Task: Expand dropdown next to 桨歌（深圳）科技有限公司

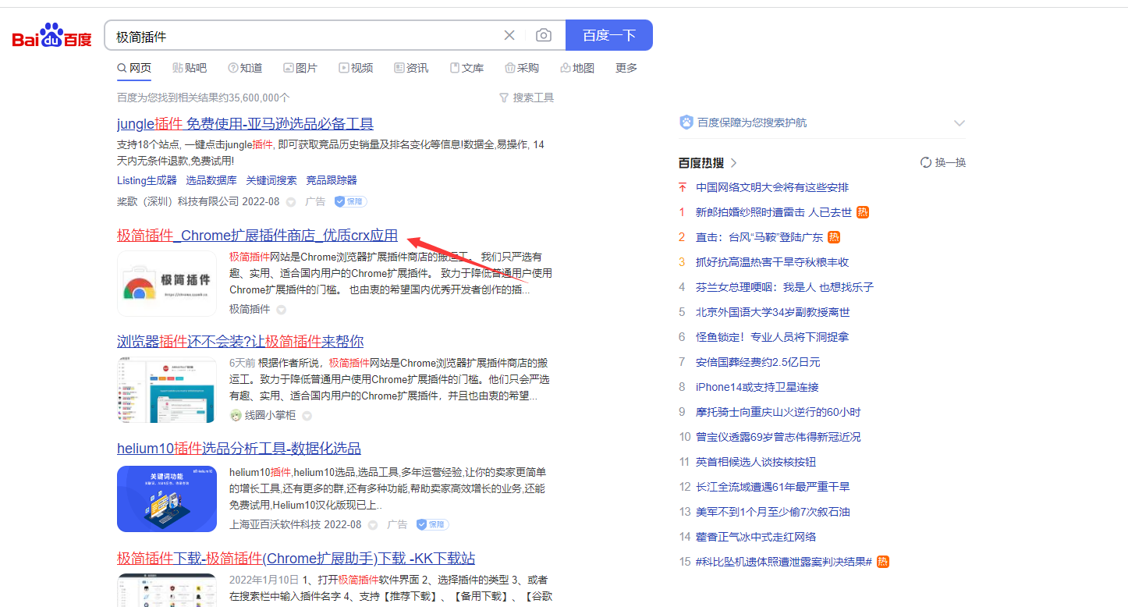Action: point(291,201)
